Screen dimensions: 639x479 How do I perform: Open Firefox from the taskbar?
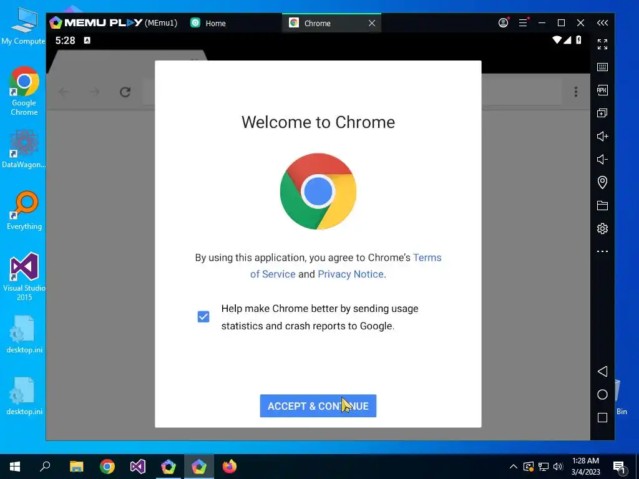230,467
